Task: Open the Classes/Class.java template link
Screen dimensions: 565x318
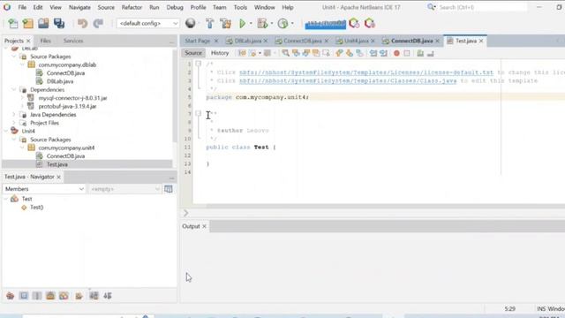Action: 348,80
